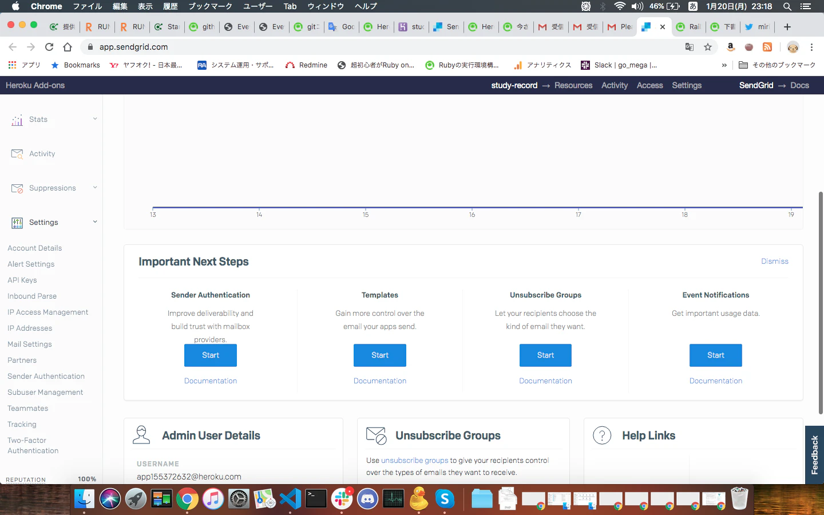Screen dimensions: 824x515
Task: Dismiss the Important Next Steps panel
Action: click(x=775, y=261)
